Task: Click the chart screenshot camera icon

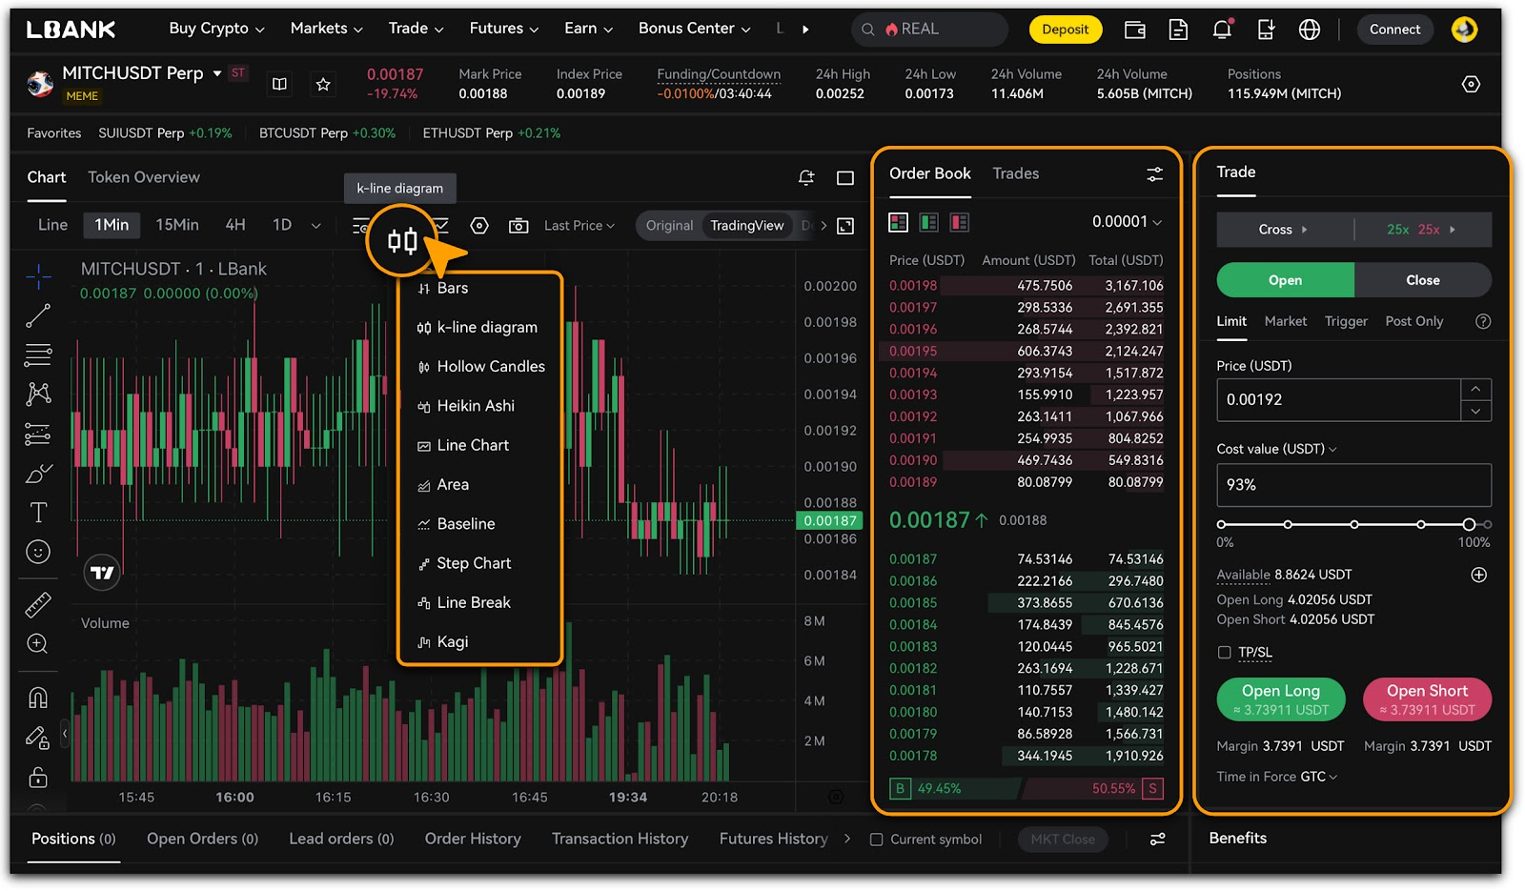Action: (x=518, y=226)
